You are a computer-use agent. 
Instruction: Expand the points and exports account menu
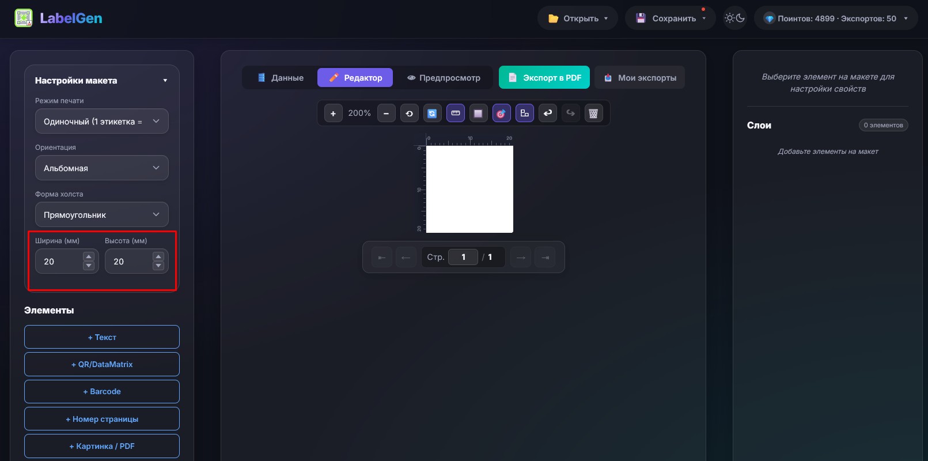[836, 18]
